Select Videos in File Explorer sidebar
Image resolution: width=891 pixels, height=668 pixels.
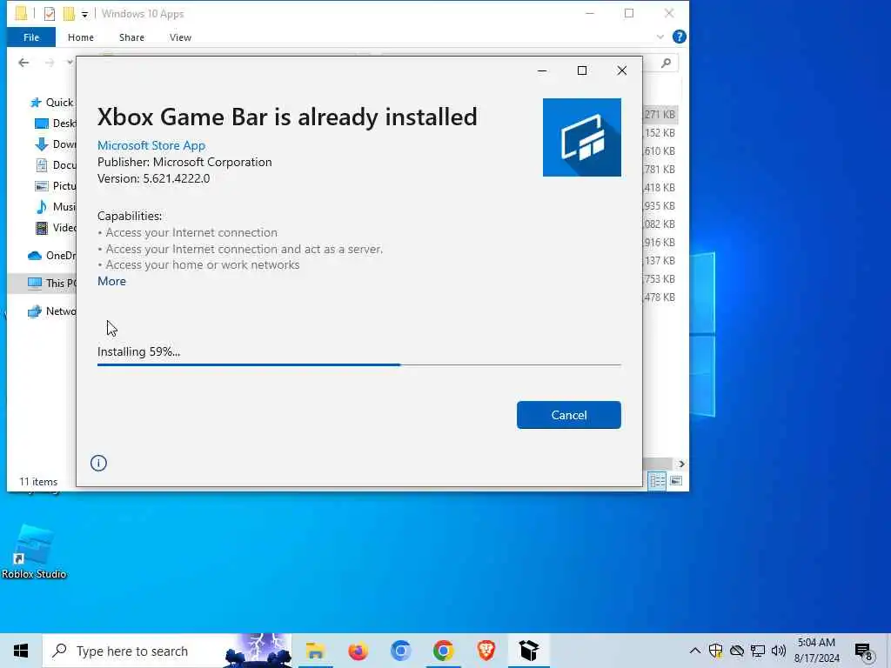coord(55,228)
